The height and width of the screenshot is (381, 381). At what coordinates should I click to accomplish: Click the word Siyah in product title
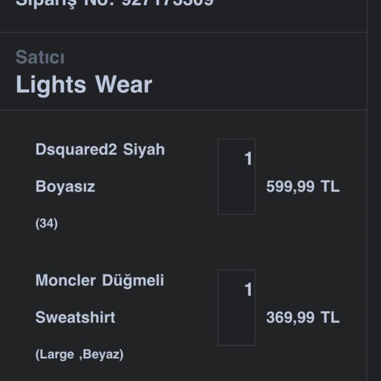(x=144, y=149)
